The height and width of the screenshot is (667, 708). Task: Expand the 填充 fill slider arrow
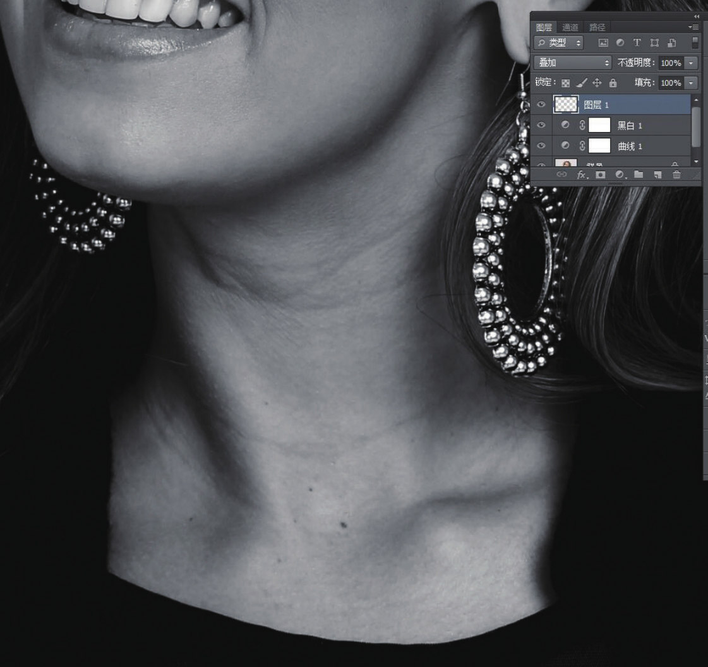[692, 83]
